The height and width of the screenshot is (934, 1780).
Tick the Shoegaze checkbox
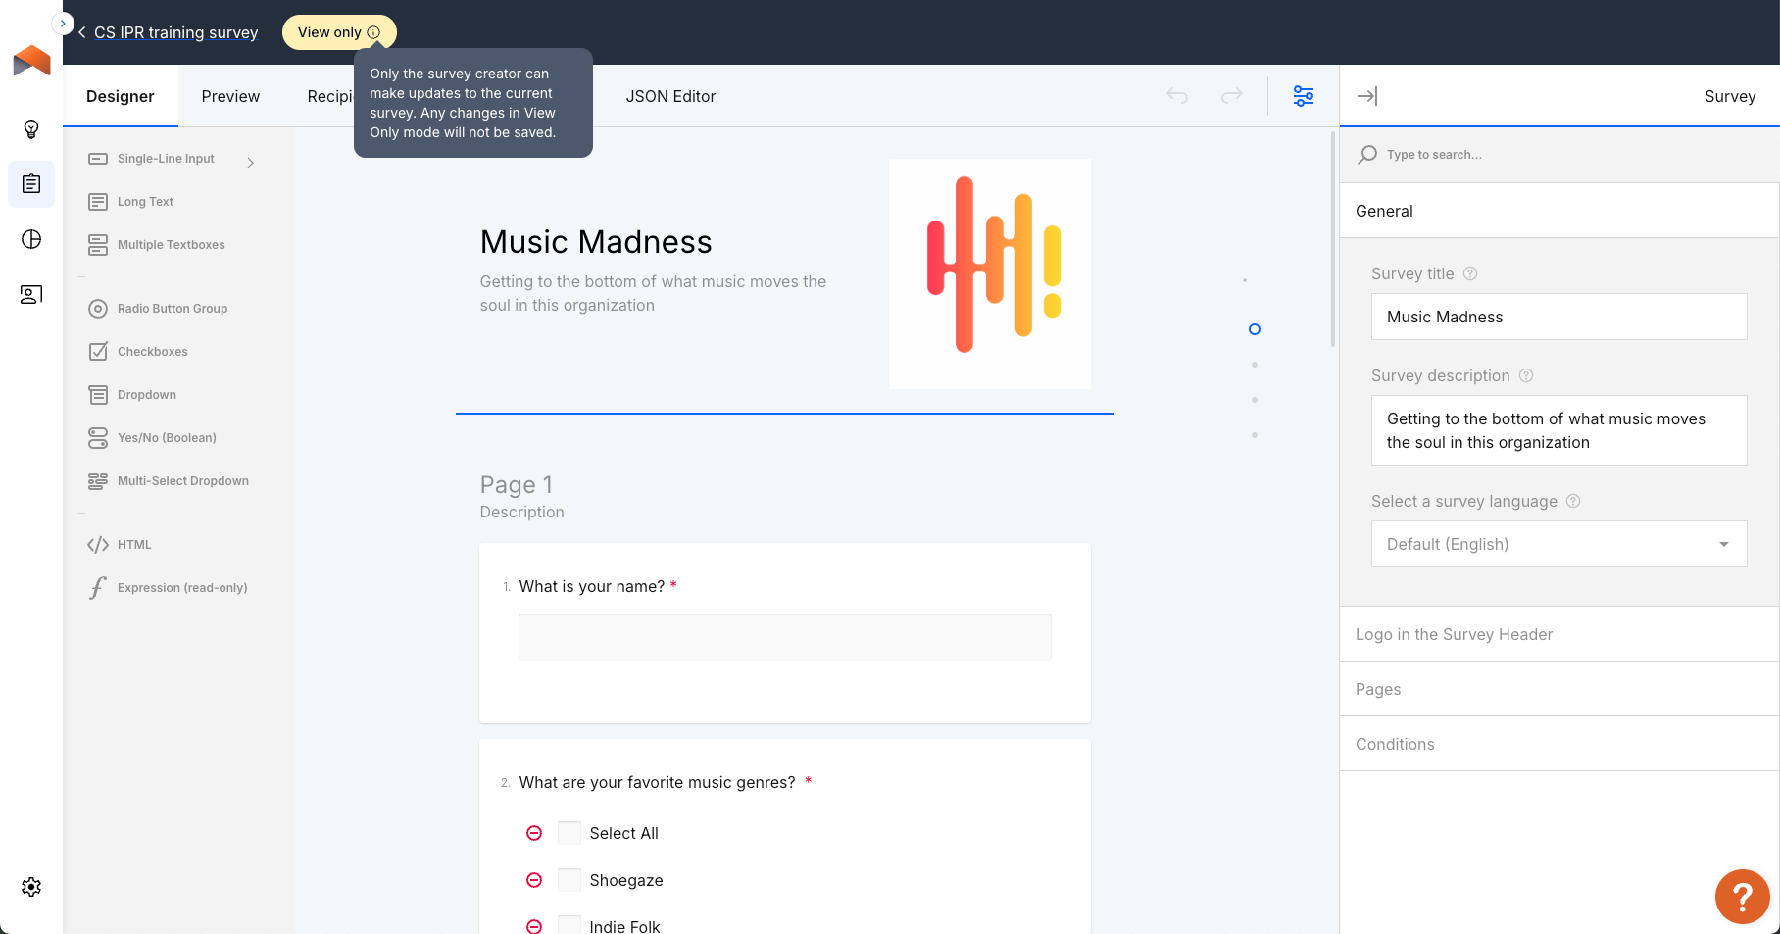569,880
